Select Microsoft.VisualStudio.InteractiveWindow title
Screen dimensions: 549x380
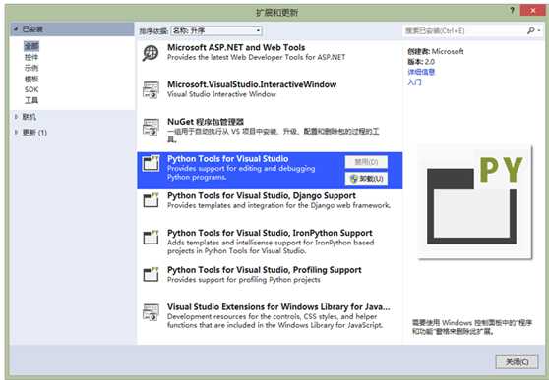252,84
